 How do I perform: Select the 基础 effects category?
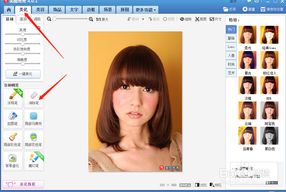[x=231, y=38]
